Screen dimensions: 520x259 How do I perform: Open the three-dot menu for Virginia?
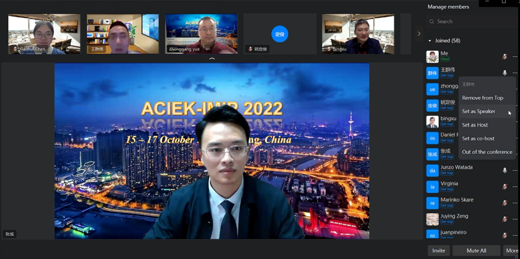click(515, 187)
